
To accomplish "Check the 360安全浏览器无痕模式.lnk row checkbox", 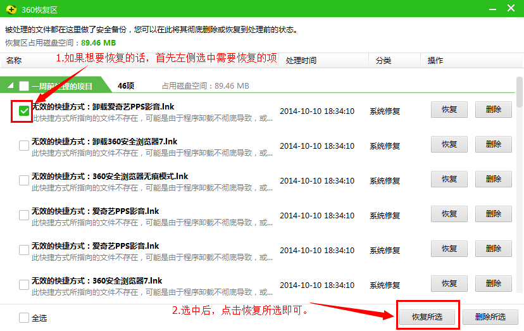I will click(x=23, y=180).
